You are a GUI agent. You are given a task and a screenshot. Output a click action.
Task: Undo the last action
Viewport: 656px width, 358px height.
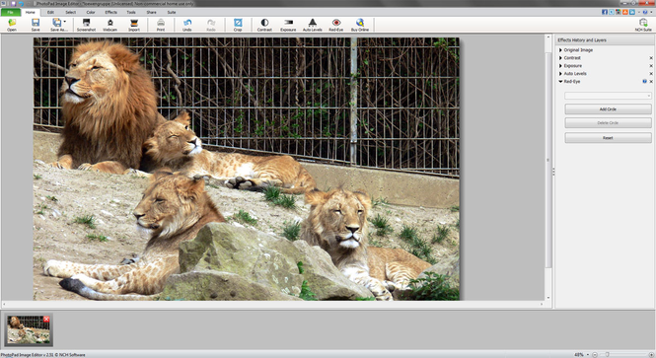(x=187, y=25)
